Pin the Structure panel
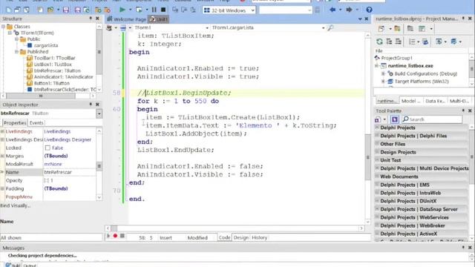 click(x=91, y=19)
